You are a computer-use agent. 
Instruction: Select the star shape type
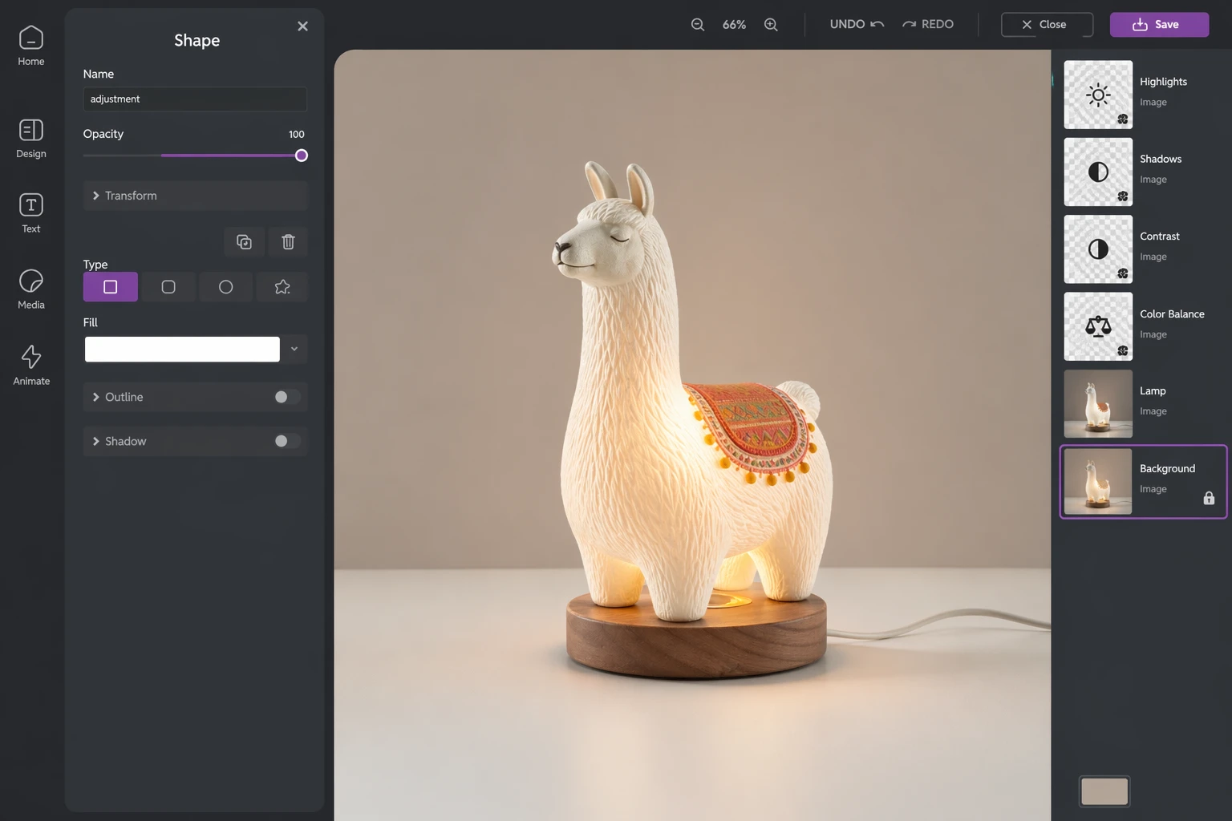click(x=282, y=287)
